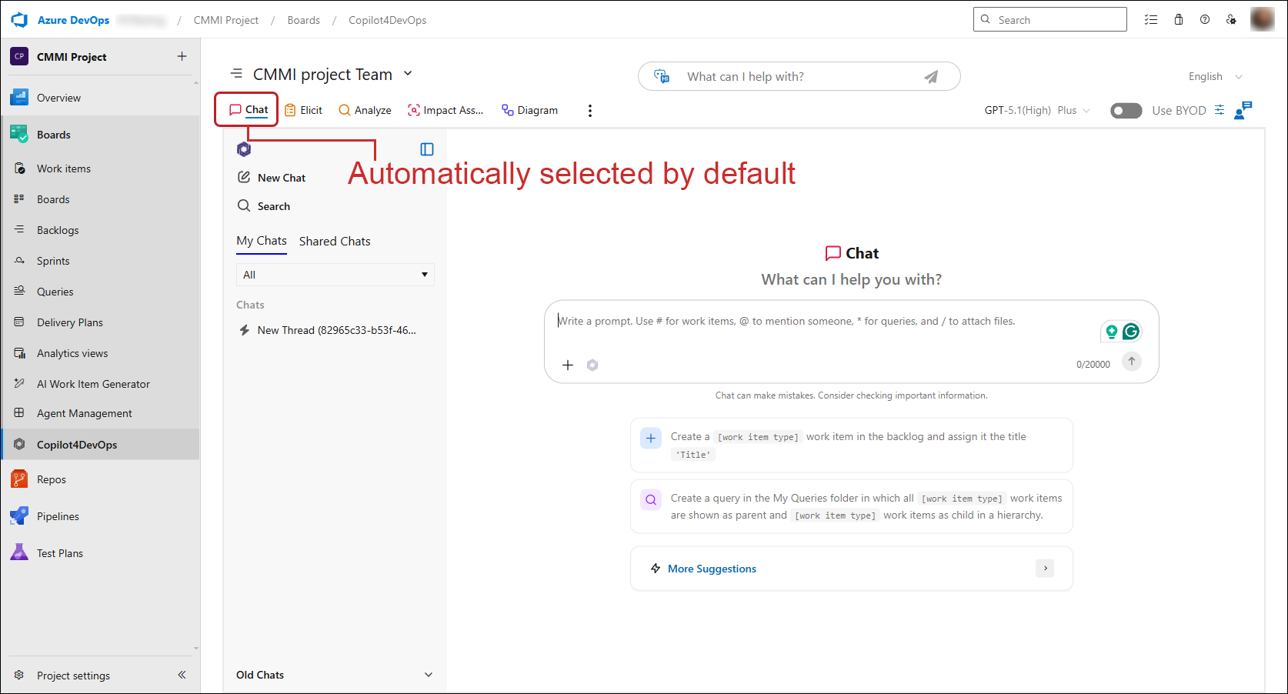Switch to the Diagram tab

pyautogui.click(x=529, y=111)
